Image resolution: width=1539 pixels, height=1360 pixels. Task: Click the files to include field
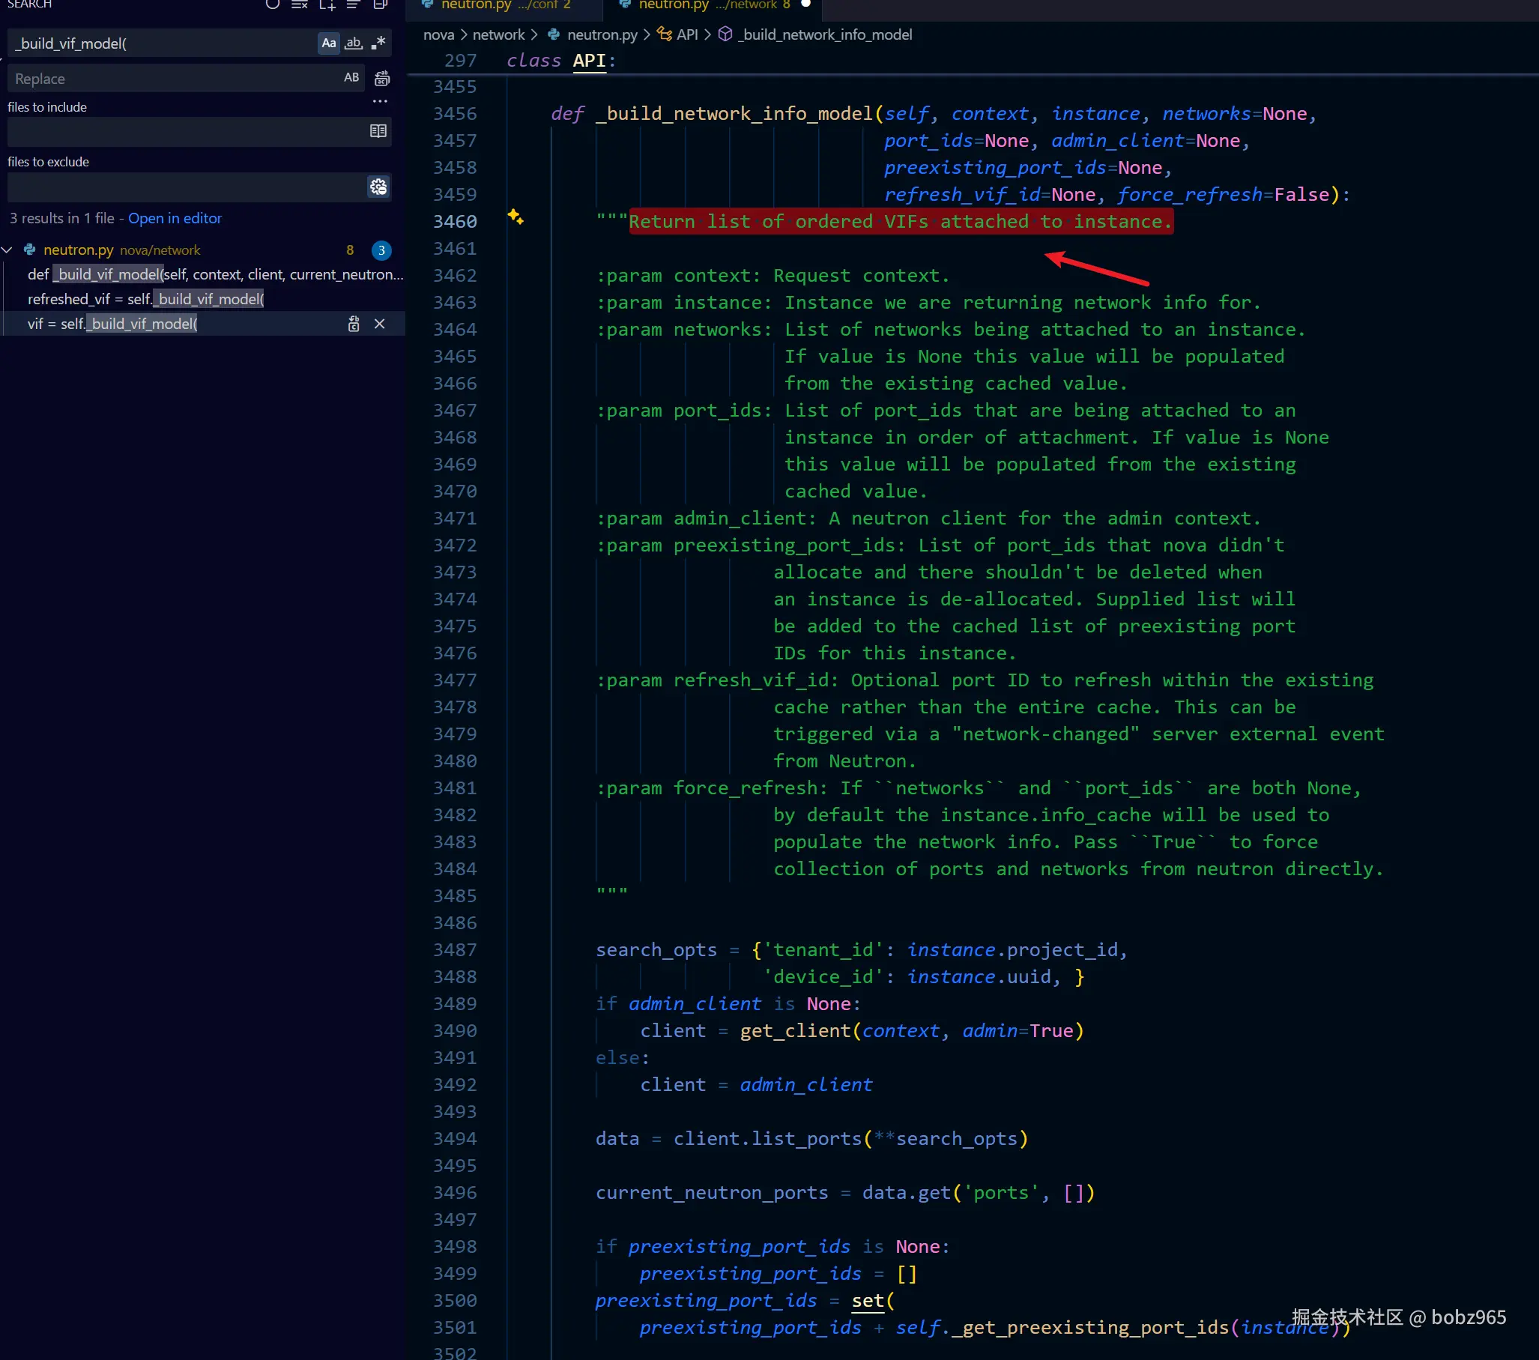click(199, 132)
